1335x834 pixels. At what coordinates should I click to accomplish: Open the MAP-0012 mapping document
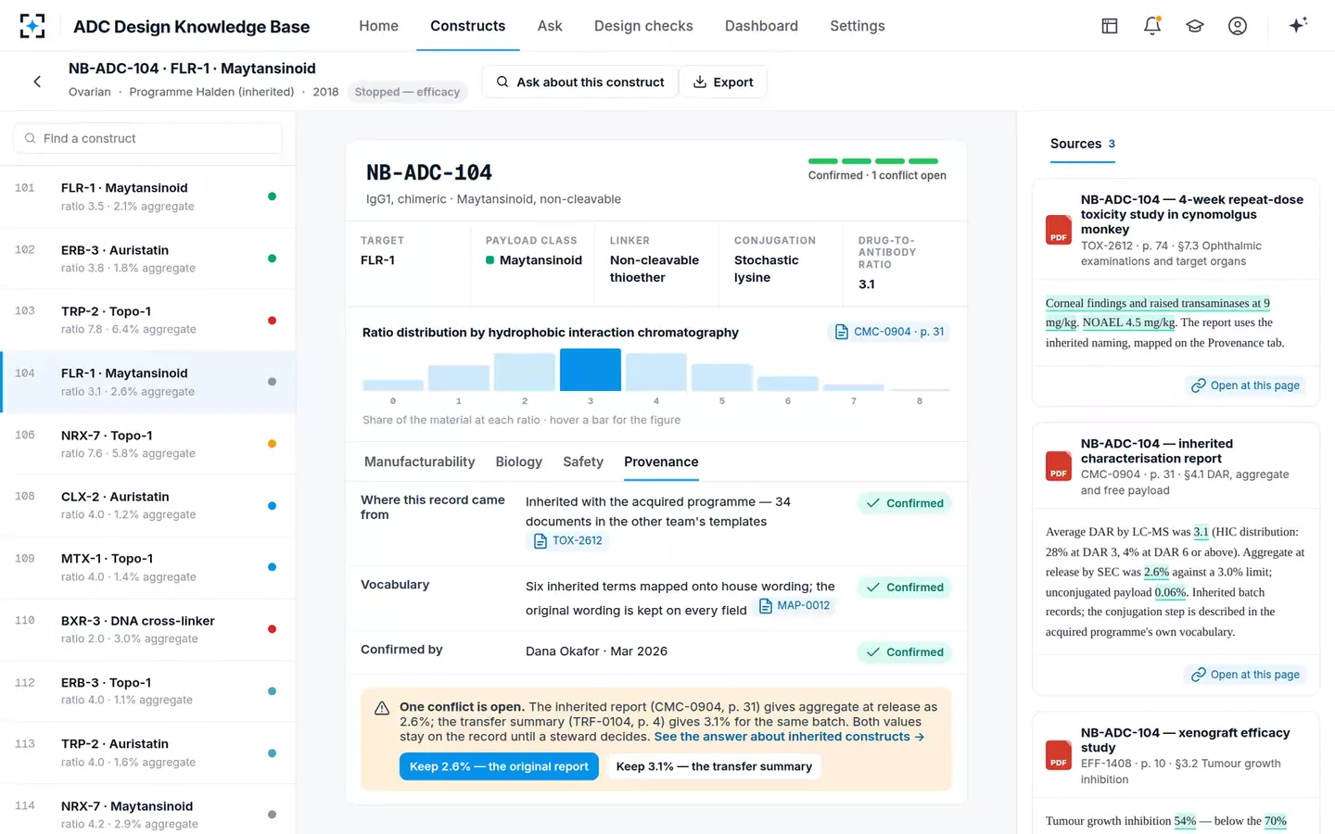coord(794,606)
